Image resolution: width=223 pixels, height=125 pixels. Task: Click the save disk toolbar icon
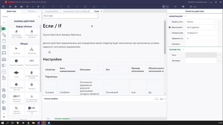pyautogui.click(x=16, y=7)
